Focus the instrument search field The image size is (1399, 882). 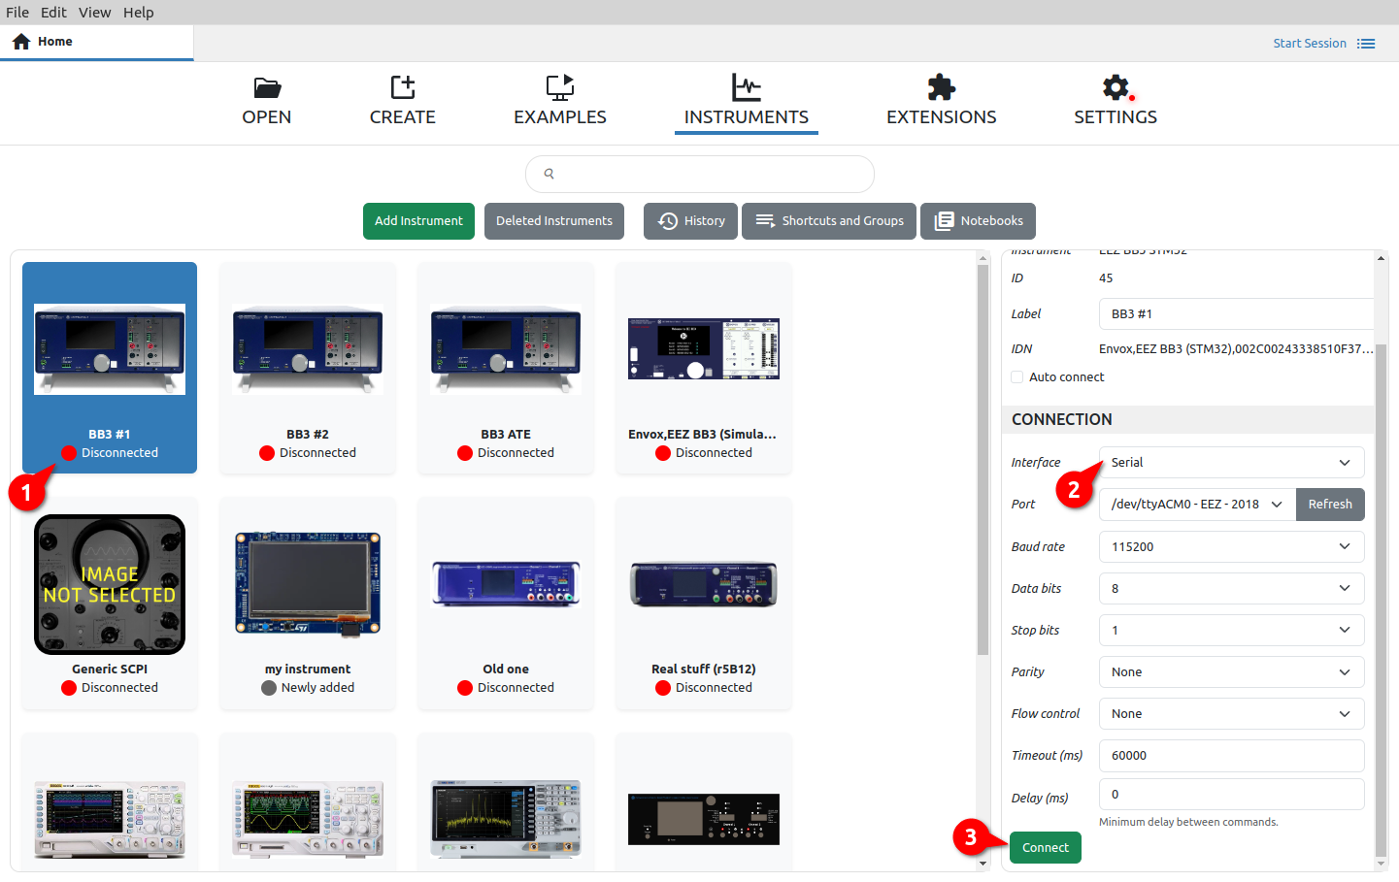pyautogui.click(x=700, y=175)
